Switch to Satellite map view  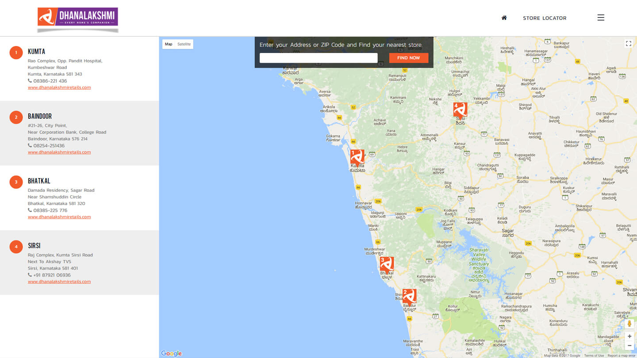click(x=184, y=44)
